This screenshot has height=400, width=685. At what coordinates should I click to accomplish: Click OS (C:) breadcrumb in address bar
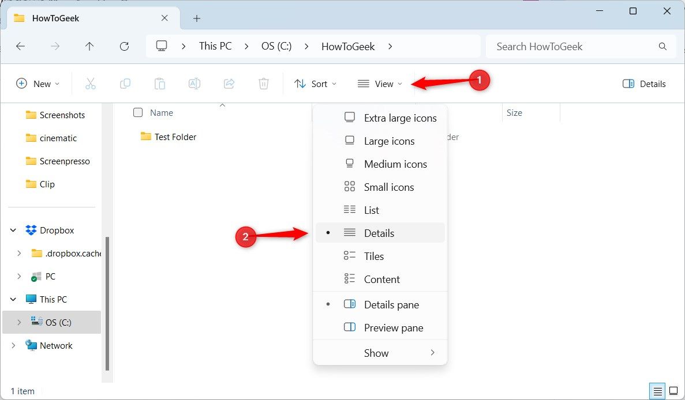276,46
